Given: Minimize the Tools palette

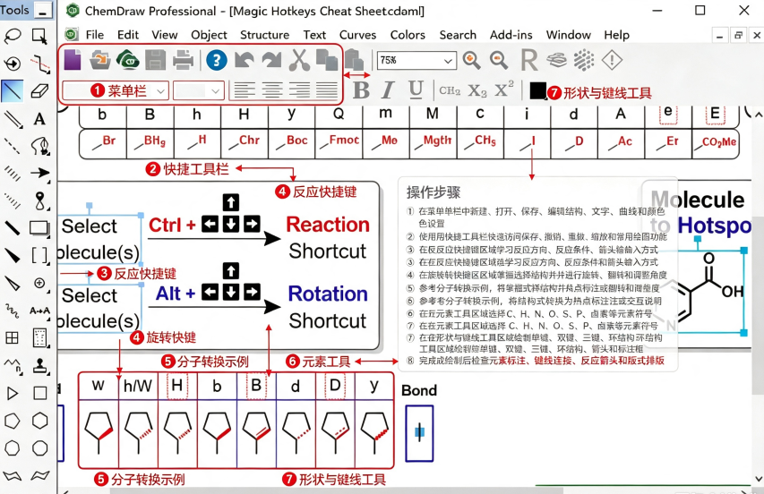Looking at the screenshot, I should tap(43, 11).
